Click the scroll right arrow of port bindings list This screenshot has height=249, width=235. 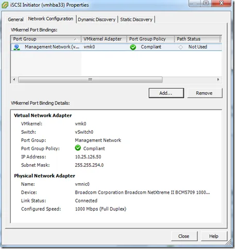pos(218,80)
